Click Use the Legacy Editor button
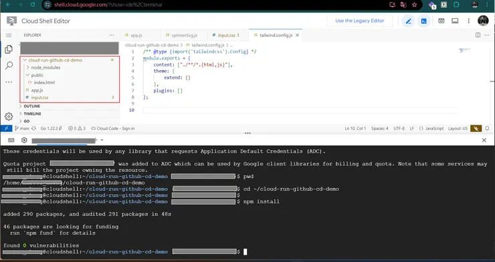Viewport: 495px width, 262px height. coord(360,21)
